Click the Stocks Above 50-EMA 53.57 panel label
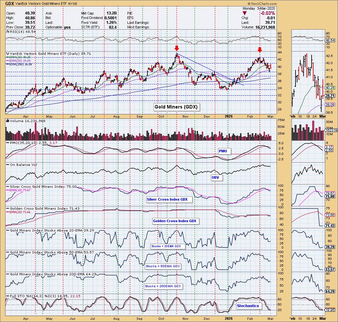The image size is (338, 322). (x=52, y=252)
